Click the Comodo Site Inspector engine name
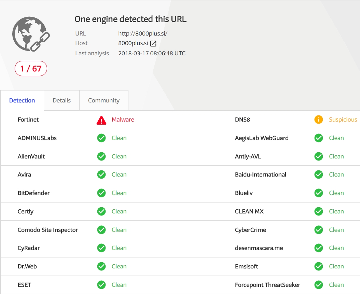Image resolution: width=360 pixels, height=294 pixels. click(x=48, y=230)
